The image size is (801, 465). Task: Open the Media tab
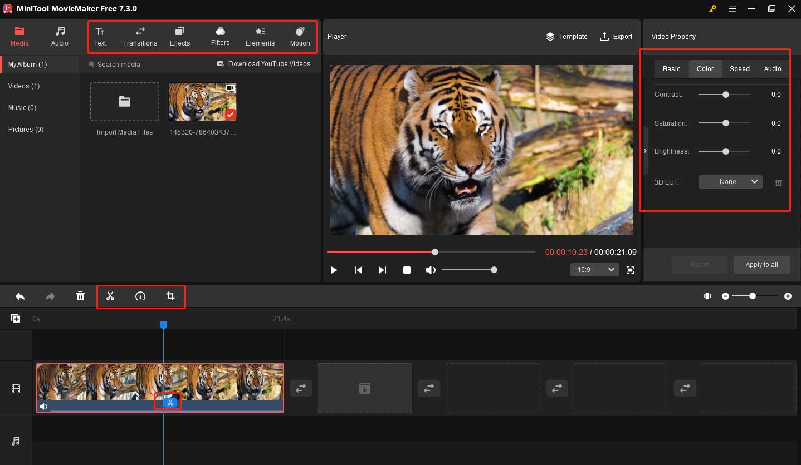(x=19, y=37)
